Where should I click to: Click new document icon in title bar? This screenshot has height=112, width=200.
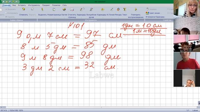pyautogui.click(x=3, y=2)
